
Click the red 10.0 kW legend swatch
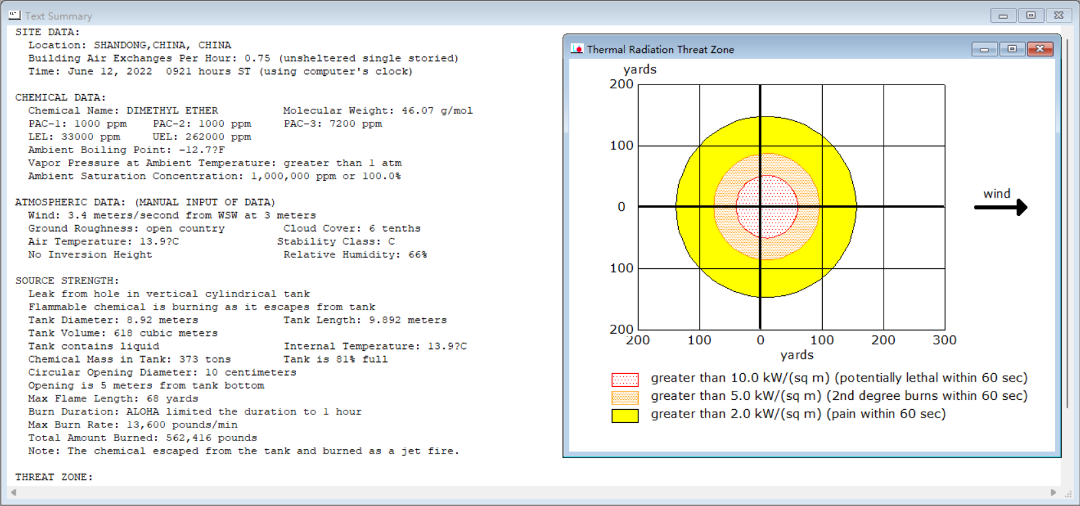tap(624, 380)
